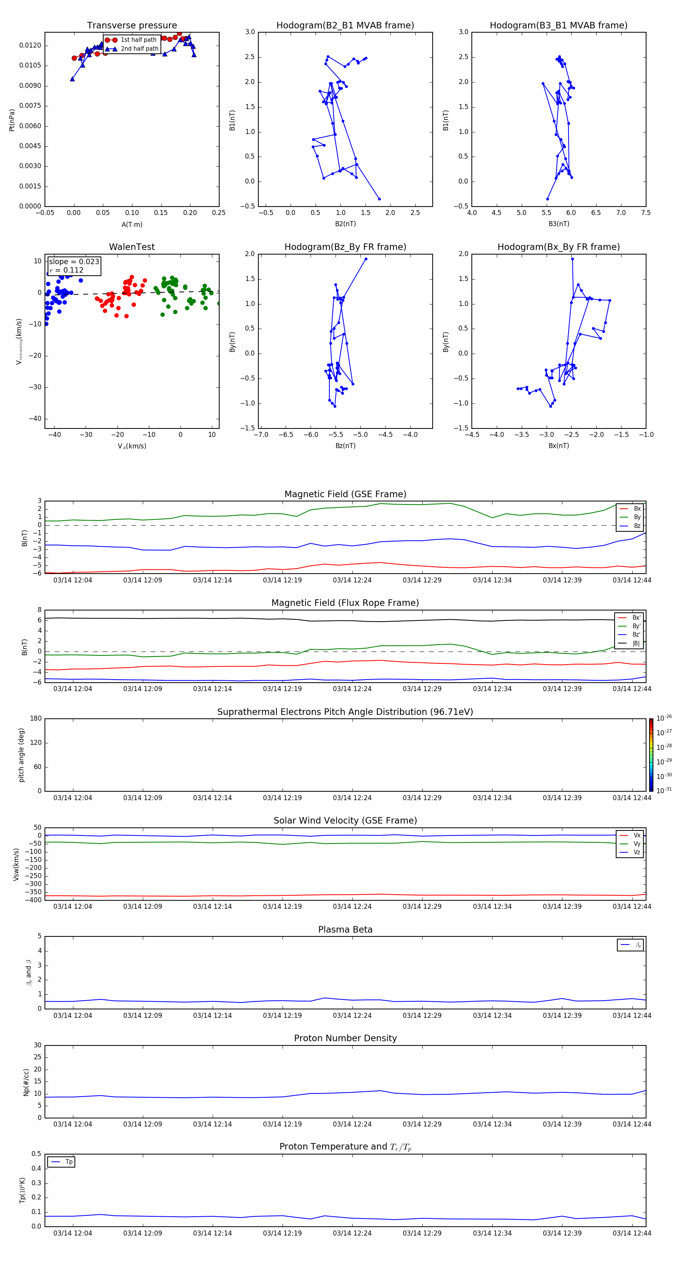691x1267 pixels.
Task: Click the empty pitch angle distribution plot area
Action: click(x=345, y=755)
